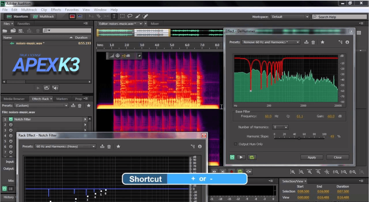The width and height of the screenshot is (369, 202).
Task: Click the DeHummer Frequency value 60.0
Action: 268,116
